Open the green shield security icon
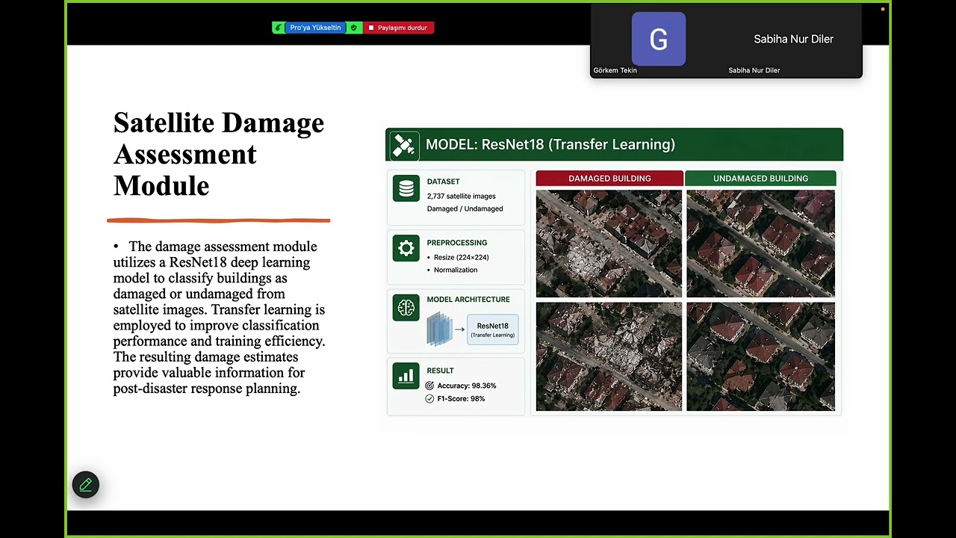Screen dimensions: 956x538 pyautogui.click(x=354, y=28)
